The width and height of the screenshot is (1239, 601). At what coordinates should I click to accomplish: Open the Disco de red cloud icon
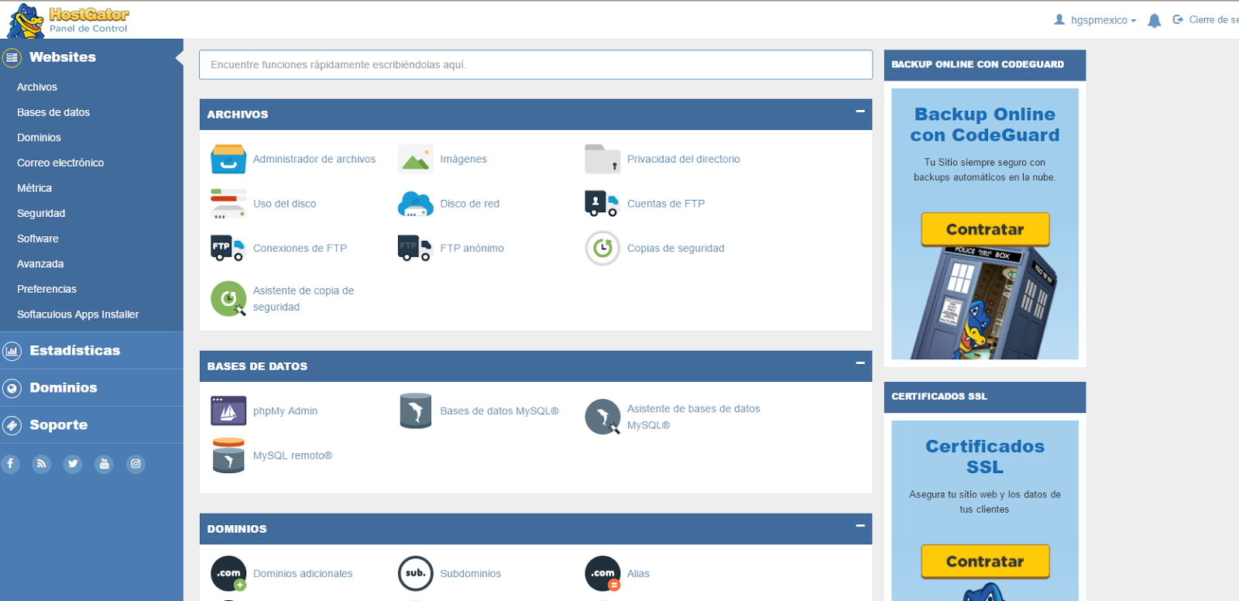tap(416, 204)
